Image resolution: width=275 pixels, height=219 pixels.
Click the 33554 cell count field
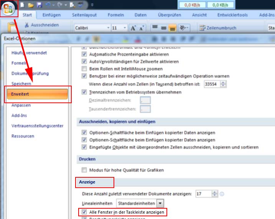212,84
